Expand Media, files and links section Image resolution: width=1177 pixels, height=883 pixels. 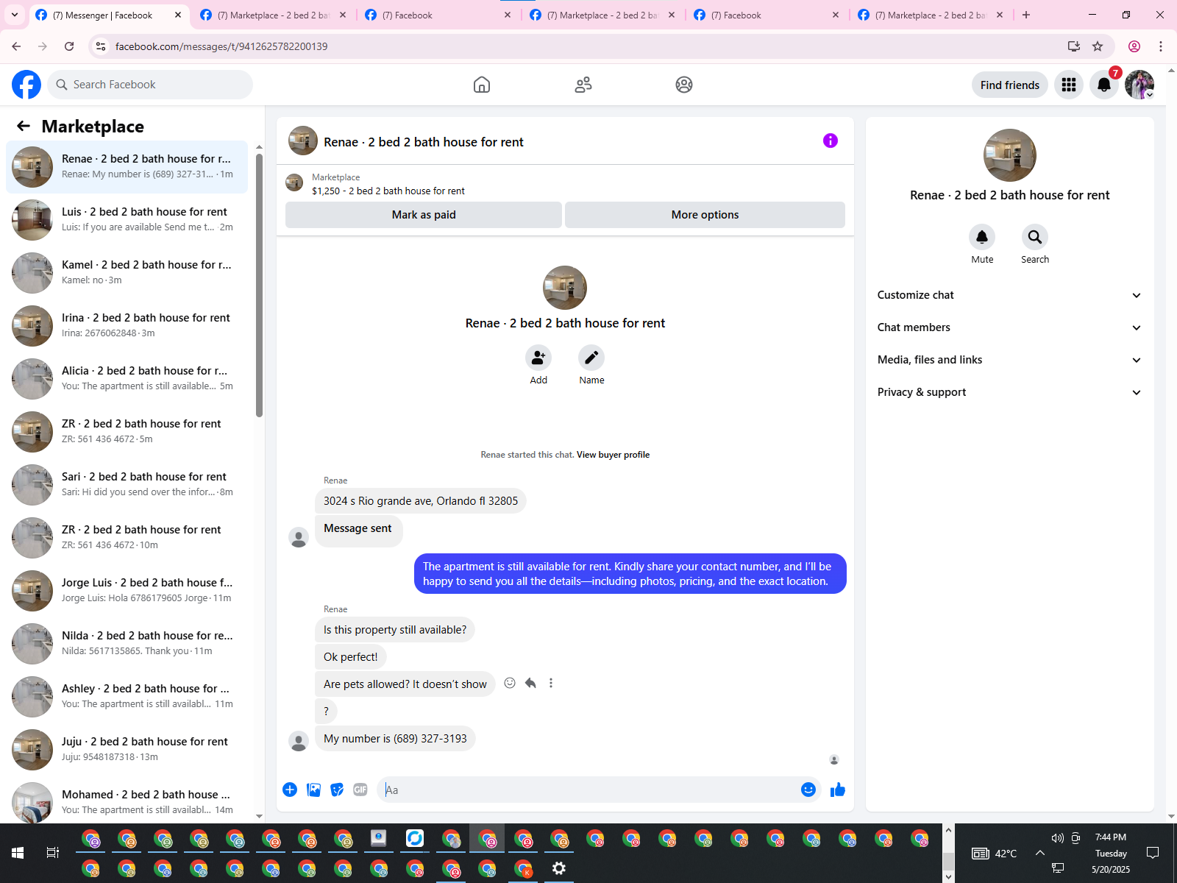(x=1010, y=360)
